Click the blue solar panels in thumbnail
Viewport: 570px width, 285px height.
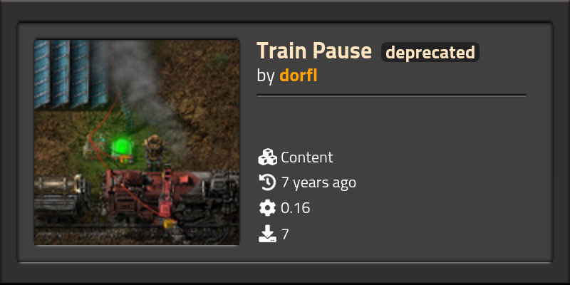coord(71,74)
